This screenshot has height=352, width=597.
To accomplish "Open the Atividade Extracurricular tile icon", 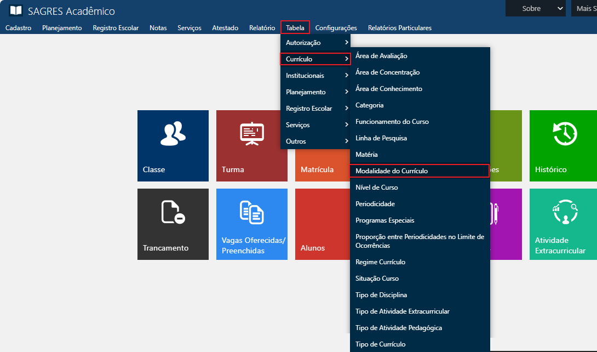I will click(565, 212).
